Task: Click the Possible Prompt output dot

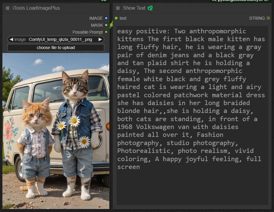Action: tap(106, 32)
